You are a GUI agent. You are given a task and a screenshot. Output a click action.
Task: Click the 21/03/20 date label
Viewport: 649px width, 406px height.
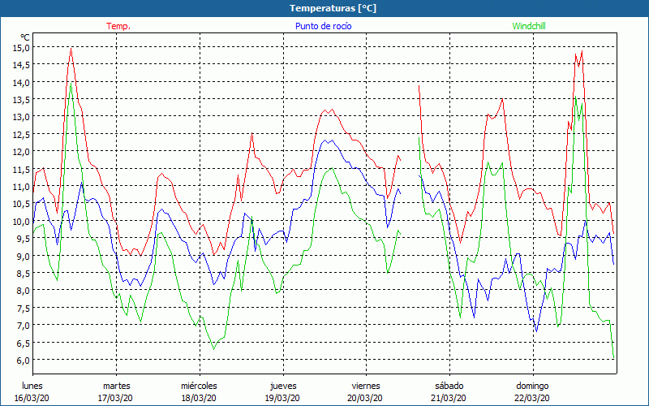449,398
